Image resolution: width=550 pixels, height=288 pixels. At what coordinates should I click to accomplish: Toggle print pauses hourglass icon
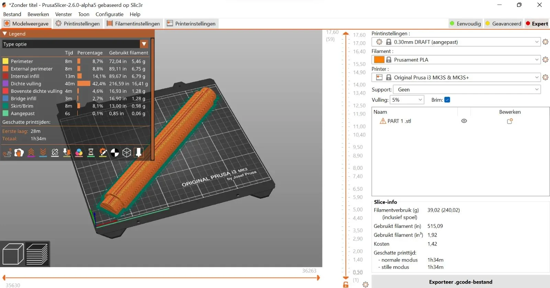click(x=91, y=153)
